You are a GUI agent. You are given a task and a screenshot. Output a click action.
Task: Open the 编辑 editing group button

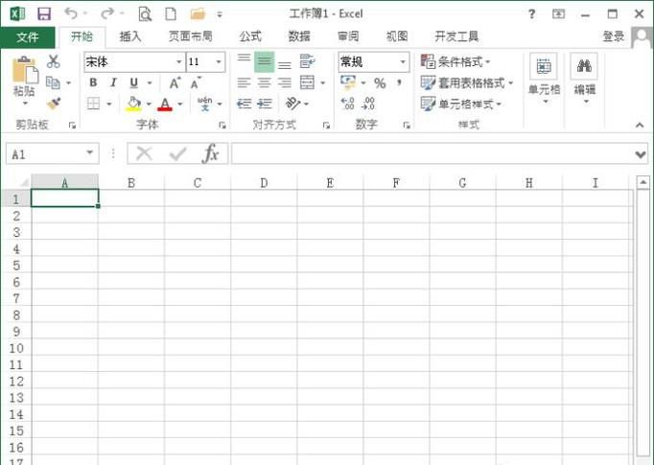point(584,79)
